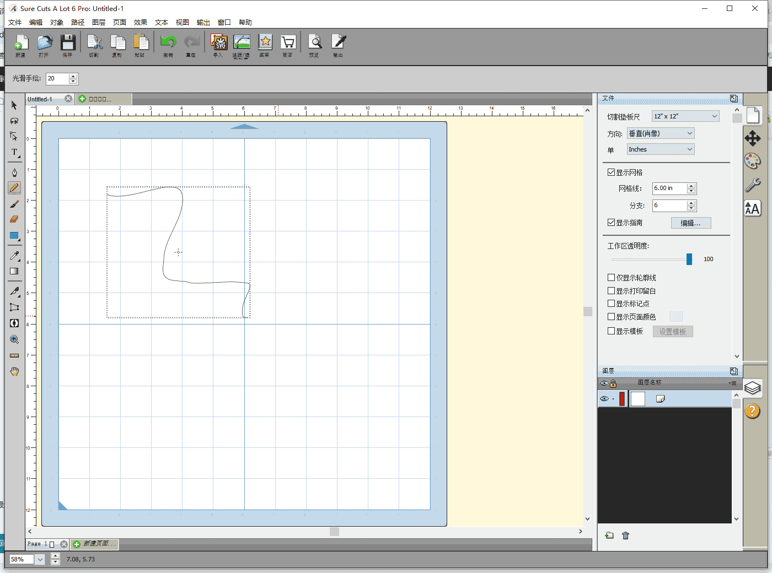Toggle all-layers eye in layer header
The image size is (772, 573).
click(x=604, y=383)
